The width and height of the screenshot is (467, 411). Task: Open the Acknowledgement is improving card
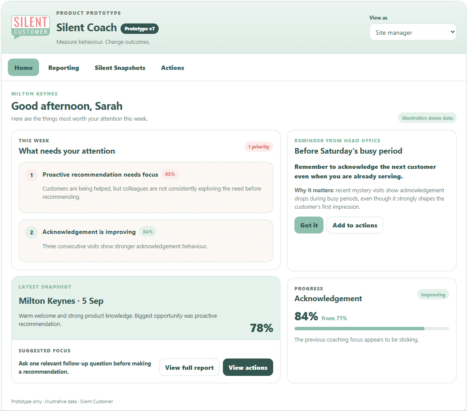[x=146, y=241]
